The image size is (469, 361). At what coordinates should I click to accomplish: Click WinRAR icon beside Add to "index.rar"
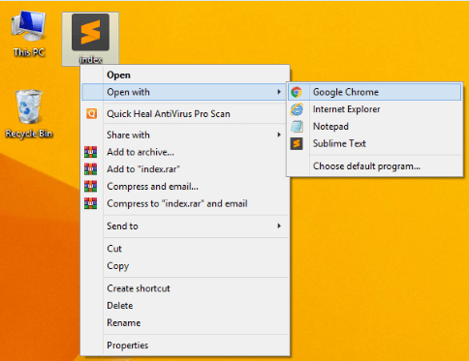[x=91, y=169]
